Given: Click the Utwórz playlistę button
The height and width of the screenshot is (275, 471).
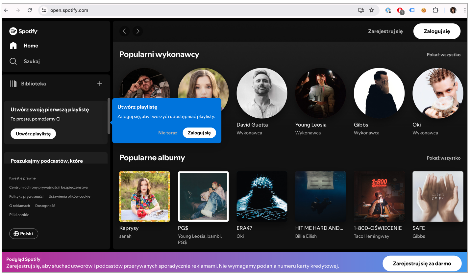Looking at the screenshot, I should pos(33,134).
